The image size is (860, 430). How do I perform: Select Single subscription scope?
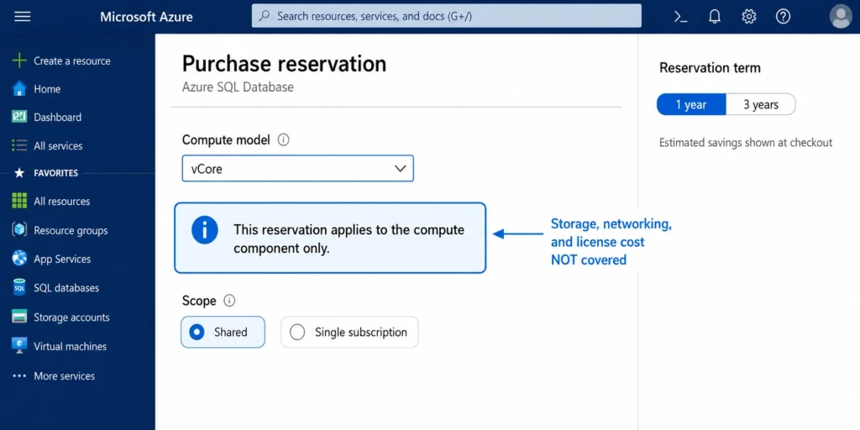(349, 332)
